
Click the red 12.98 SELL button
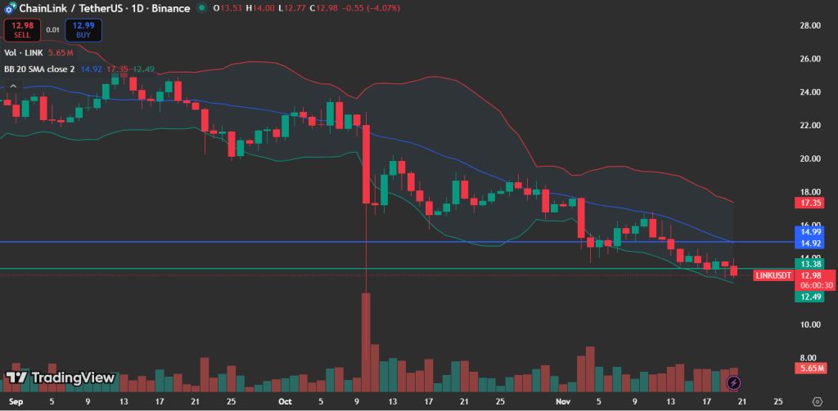22,30
